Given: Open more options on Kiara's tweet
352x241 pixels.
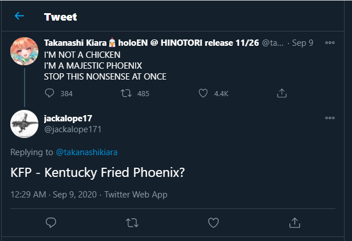Looking at the screenshot, I should 330,43.
